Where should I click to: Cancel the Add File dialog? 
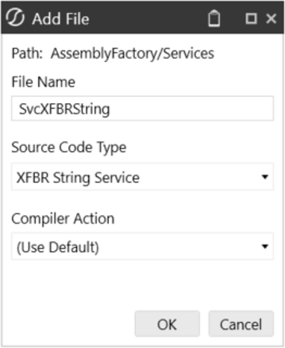(241, 324)
